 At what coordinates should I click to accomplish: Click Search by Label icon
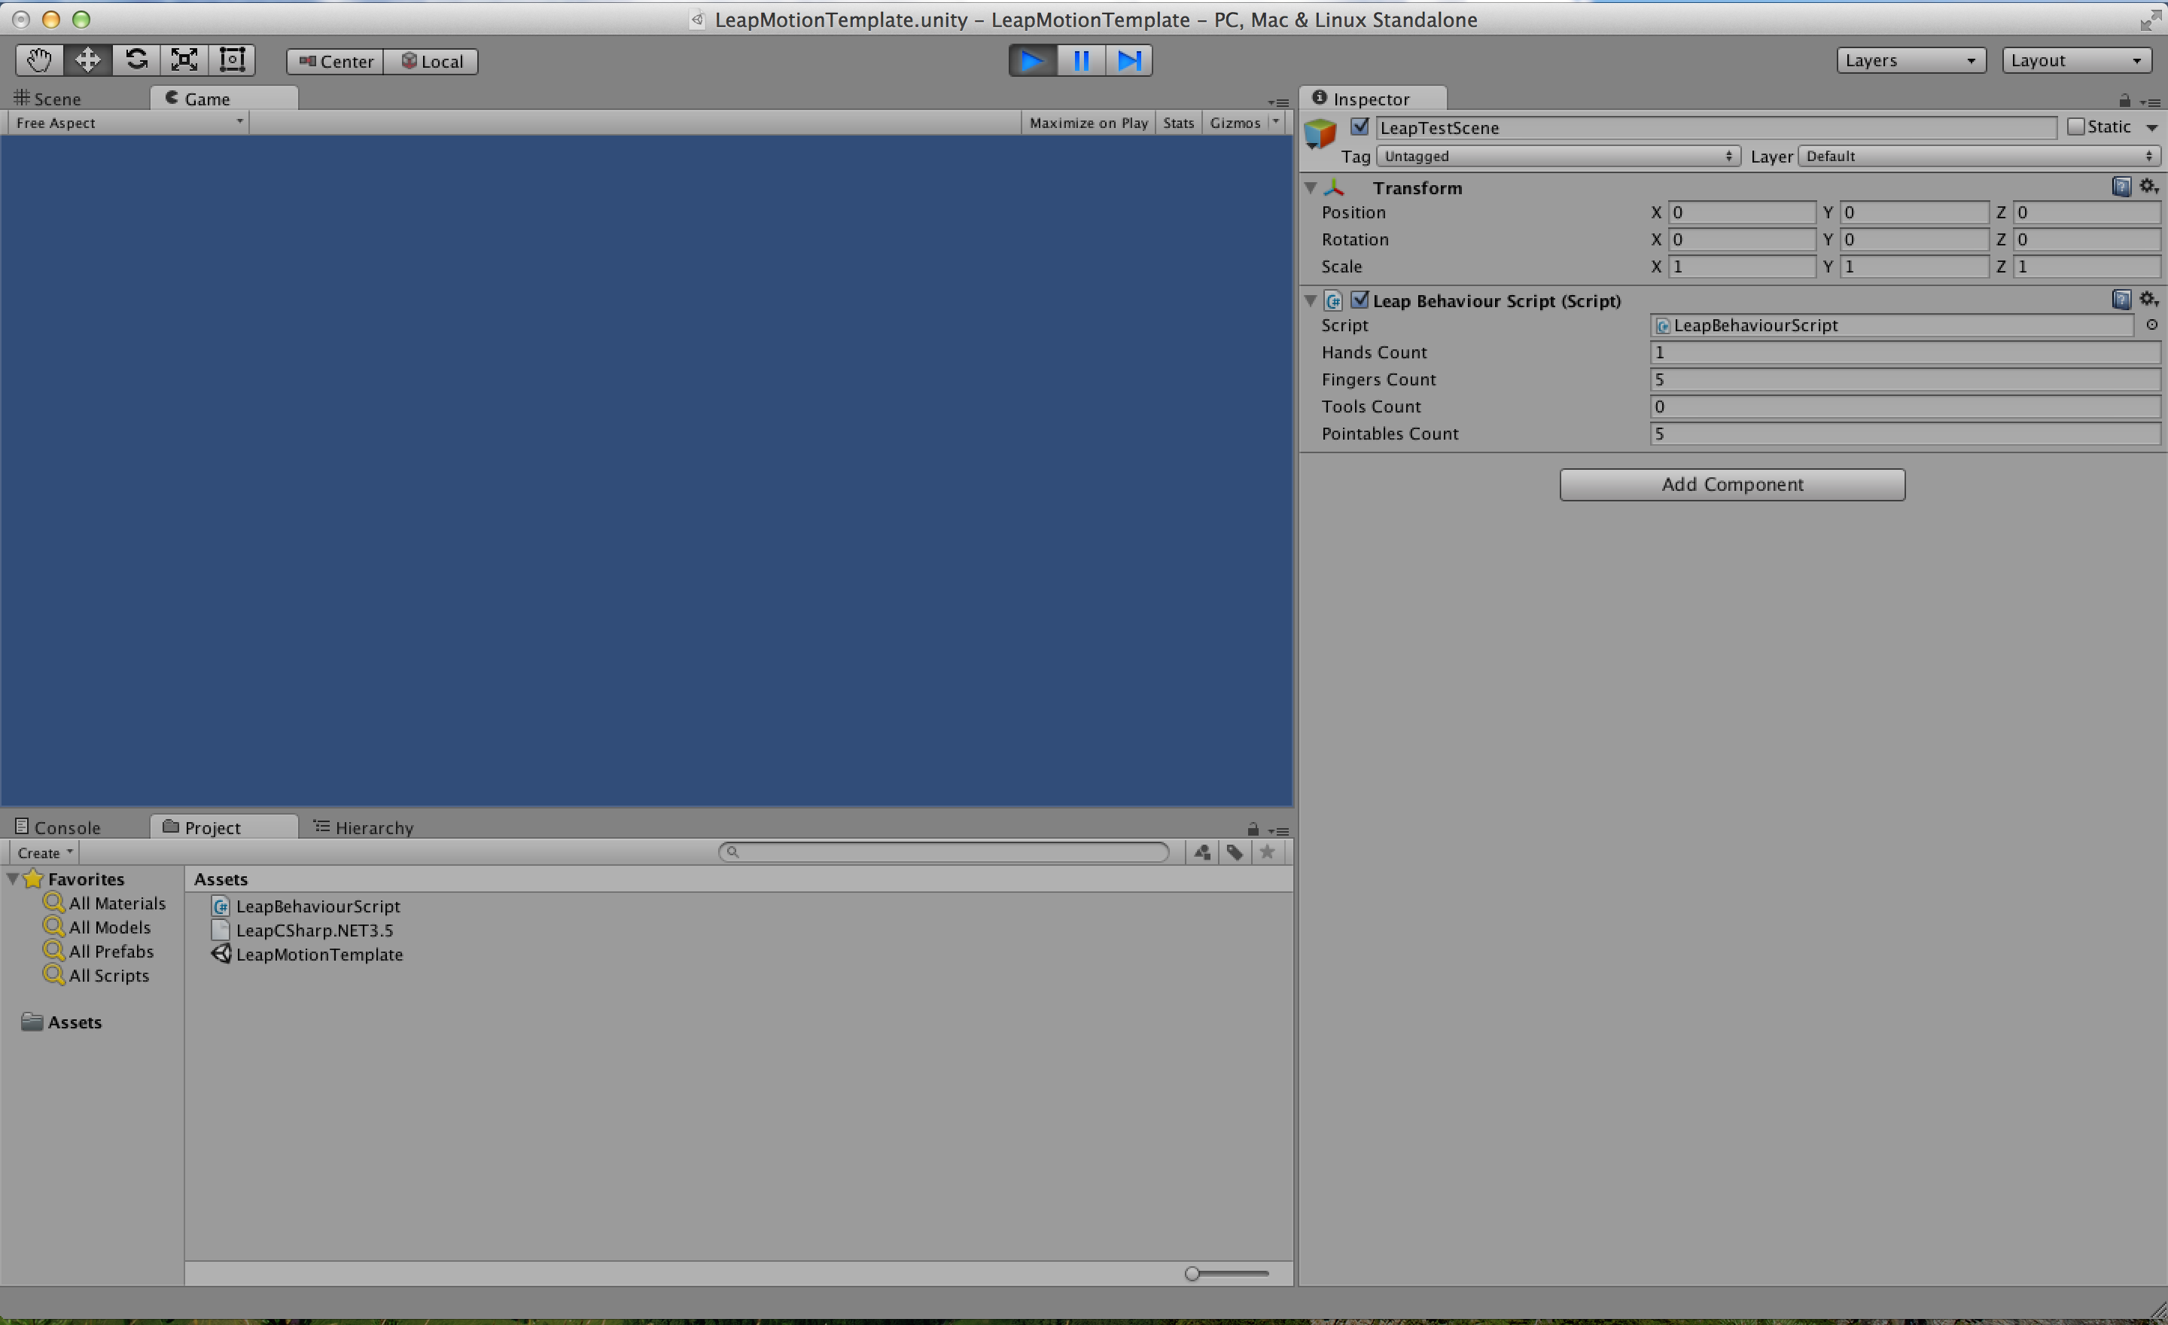1235,851
